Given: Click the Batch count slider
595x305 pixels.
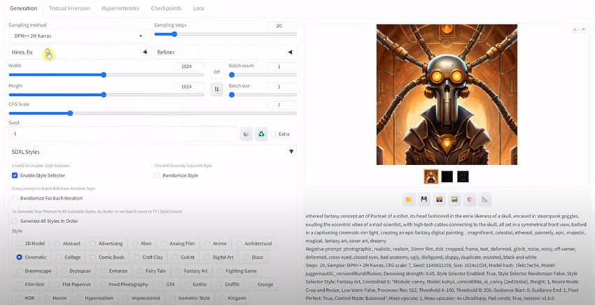Looking at the screenshot, I should (262, 75).
